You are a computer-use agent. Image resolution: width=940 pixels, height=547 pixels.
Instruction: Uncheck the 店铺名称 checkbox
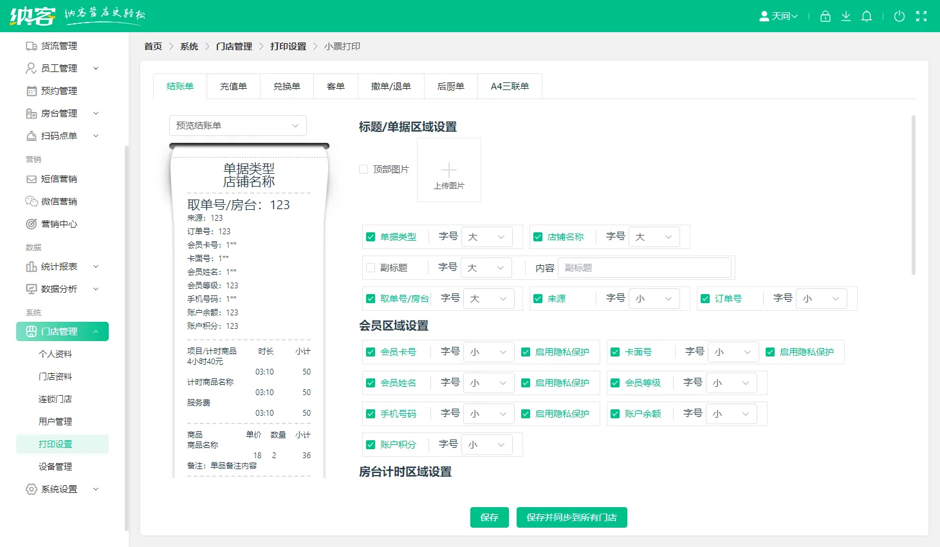(538, 237)
